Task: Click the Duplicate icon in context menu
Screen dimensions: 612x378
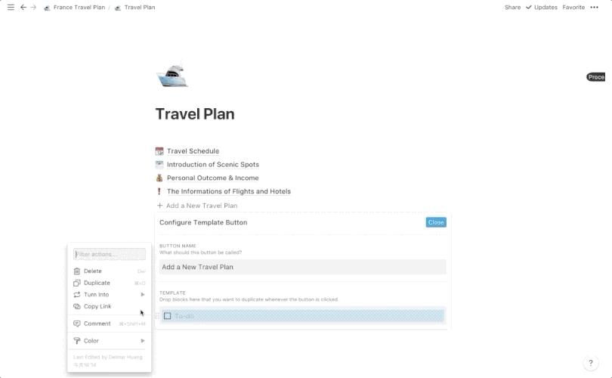Action: (77, 283)
